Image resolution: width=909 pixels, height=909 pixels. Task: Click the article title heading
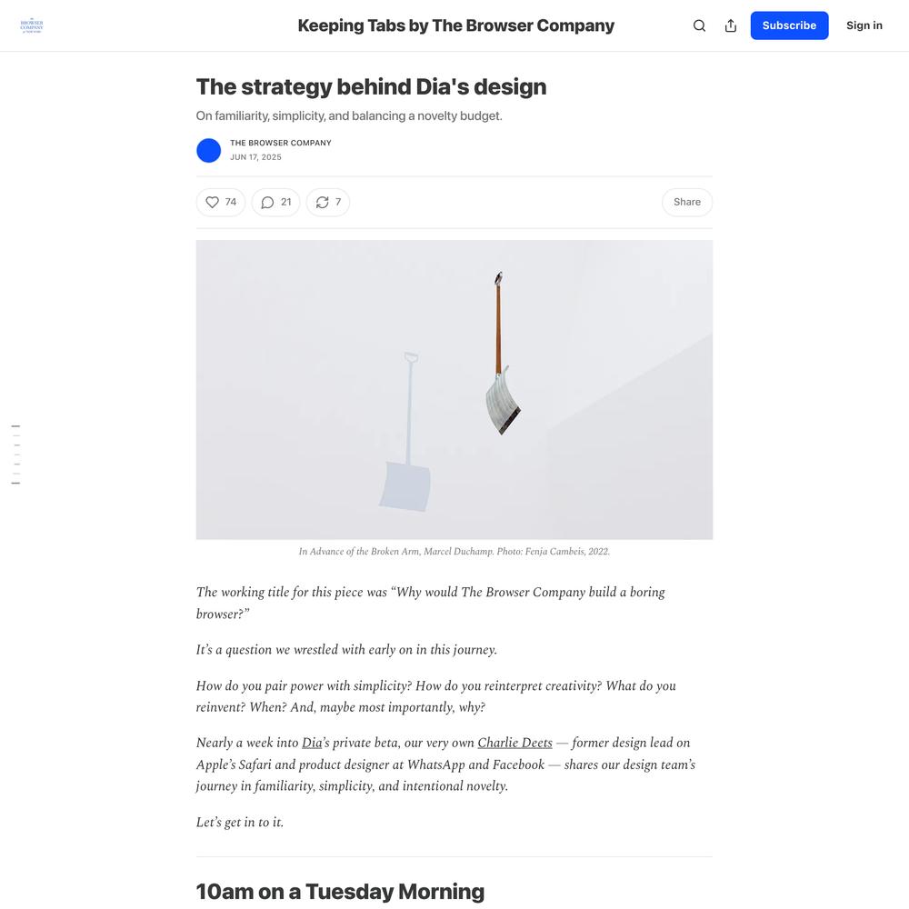coord(371,87)
